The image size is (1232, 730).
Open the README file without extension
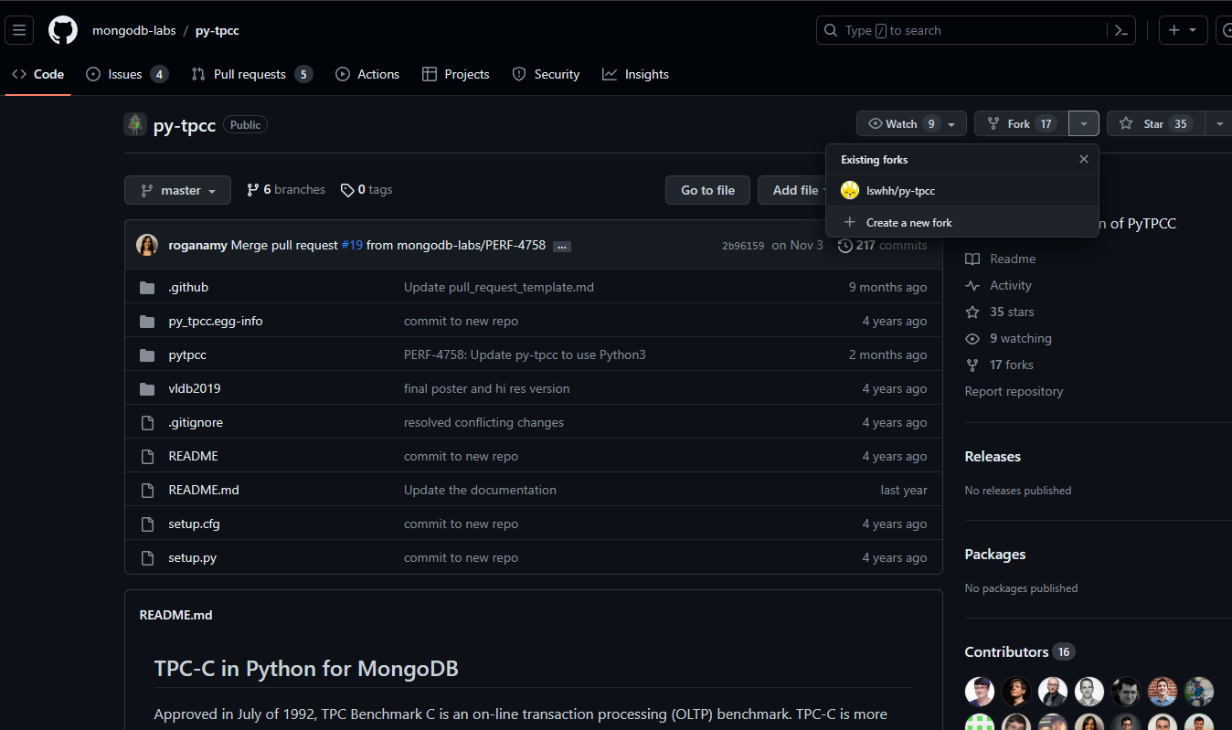click(193, 456)
